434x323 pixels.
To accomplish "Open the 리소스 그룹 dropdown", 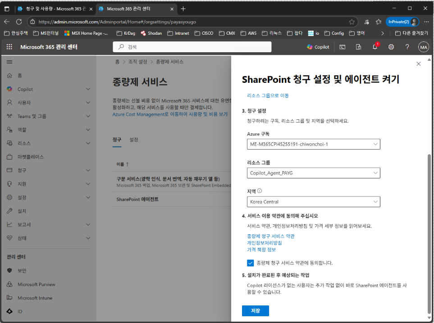I will click(x=313, y=173).
